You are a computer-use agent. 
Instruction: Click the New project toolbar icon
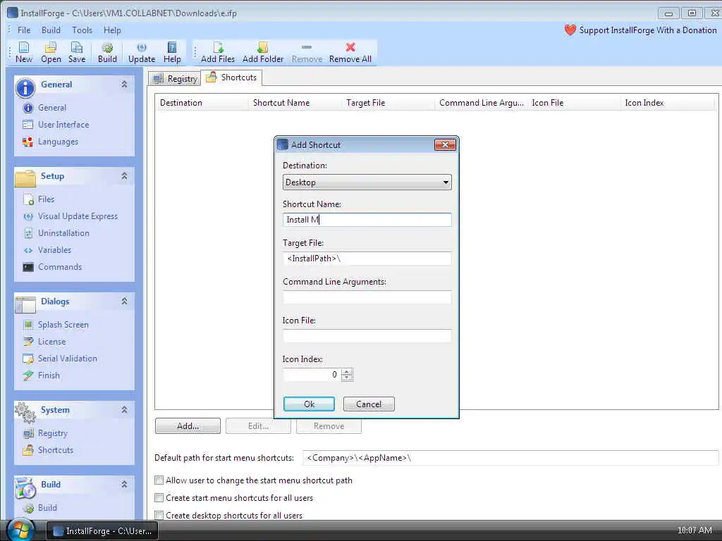23,52
